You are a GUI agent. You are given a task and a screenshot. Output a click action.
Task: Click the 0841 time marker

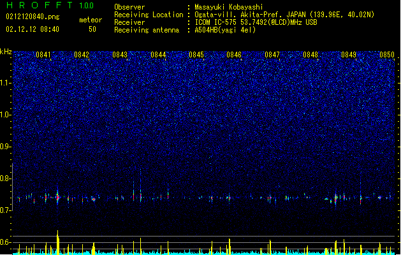[43, 54]
